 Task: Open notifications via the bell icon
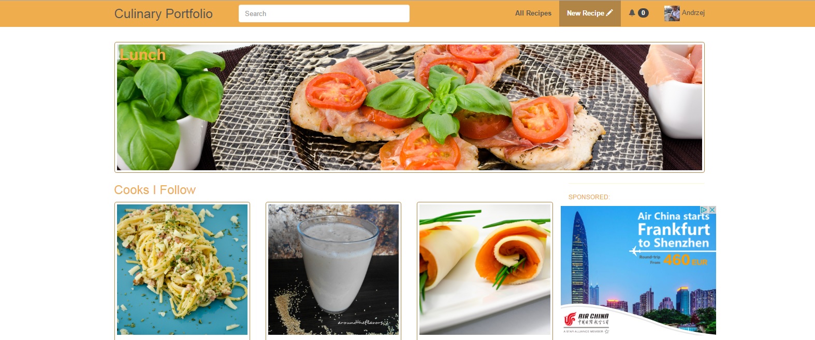632,13
